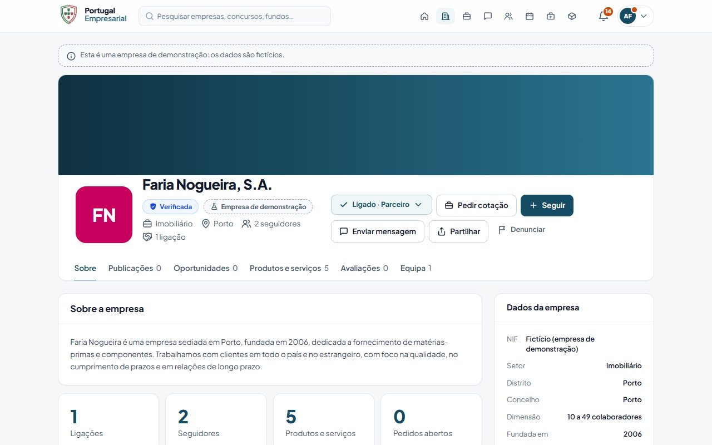Focus the Pesquisar empresas search field
712x445 pixels.
235,16
